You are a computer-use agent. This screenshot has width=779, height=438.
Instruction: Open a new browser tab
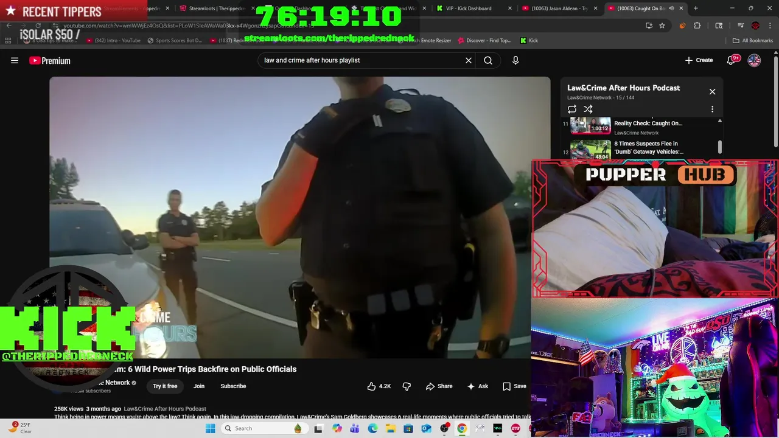[696, 9]
